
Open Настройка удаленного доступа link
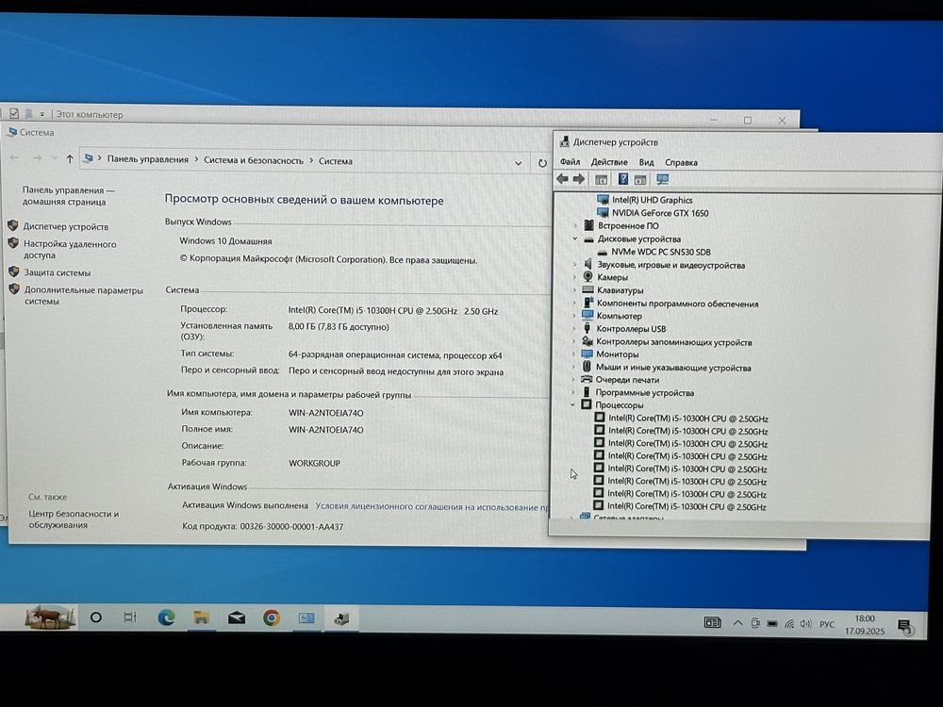point(69,250)
